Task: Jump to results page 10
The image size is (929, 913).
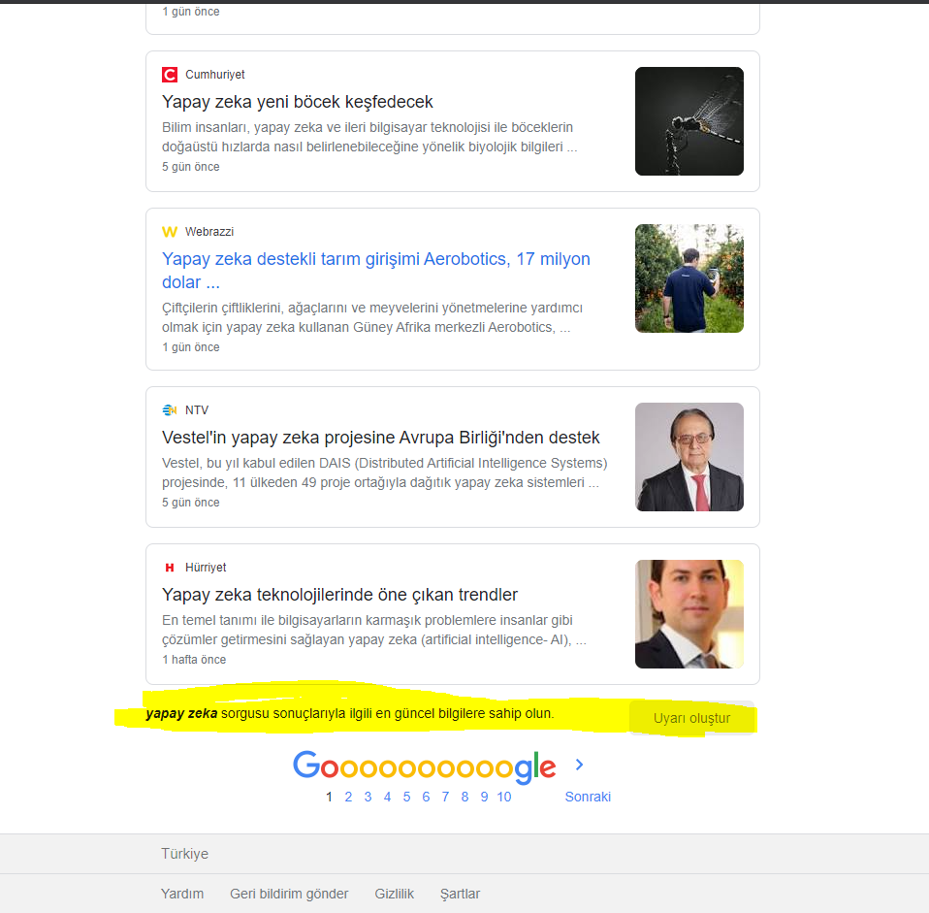Action: (x=504, y=796)
